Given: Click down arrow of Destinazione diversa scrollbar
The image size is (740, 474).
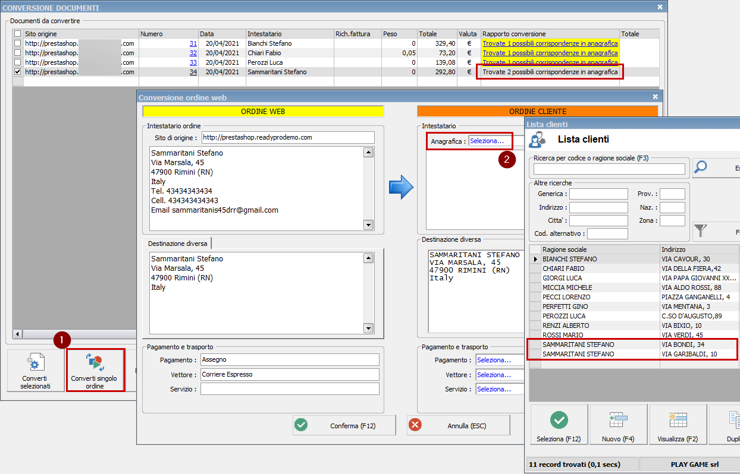Looking at the screenshot, I should click(368, 328).
